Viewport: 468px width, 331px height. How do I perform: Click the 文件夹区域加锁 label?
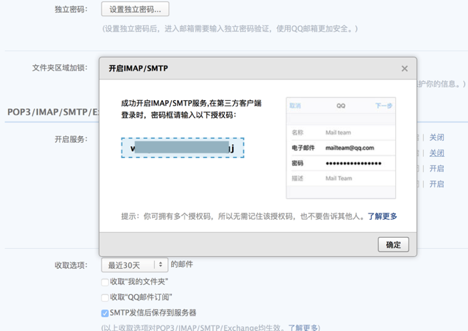(x=60, y=68)
